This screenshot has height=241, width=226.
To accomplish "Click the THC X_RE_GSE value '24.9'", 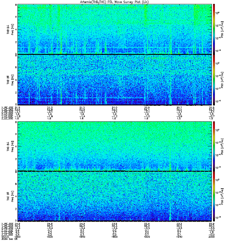I will (17, 224).
